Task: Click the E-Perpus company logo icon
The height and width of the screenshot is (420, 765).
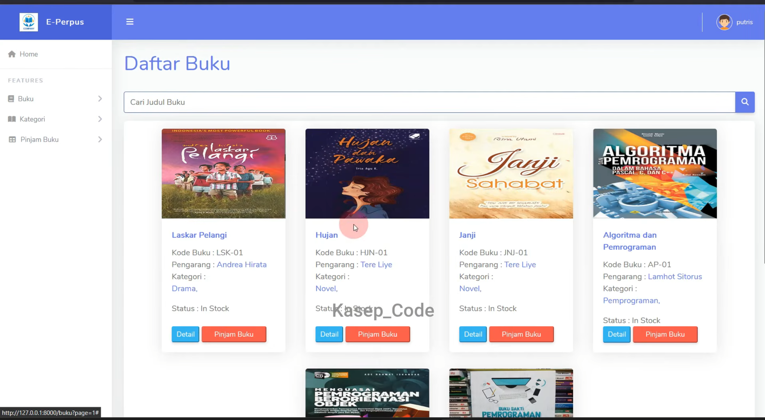Action: point(29,22)
